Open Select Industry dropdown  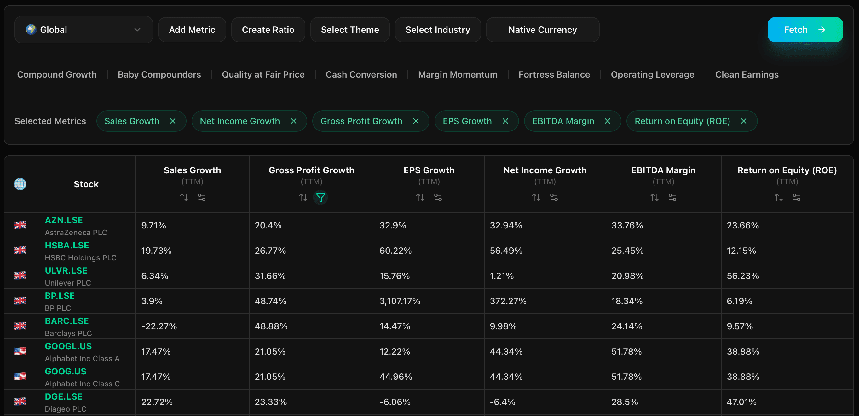tap(437, 30)
